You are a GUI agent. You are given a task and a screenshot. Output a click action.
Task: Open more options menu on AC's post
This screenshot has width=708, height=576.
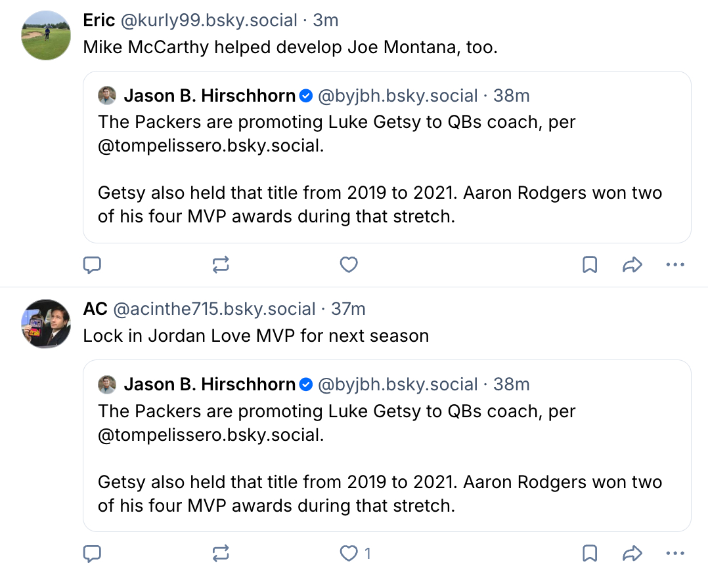point(675,554)
